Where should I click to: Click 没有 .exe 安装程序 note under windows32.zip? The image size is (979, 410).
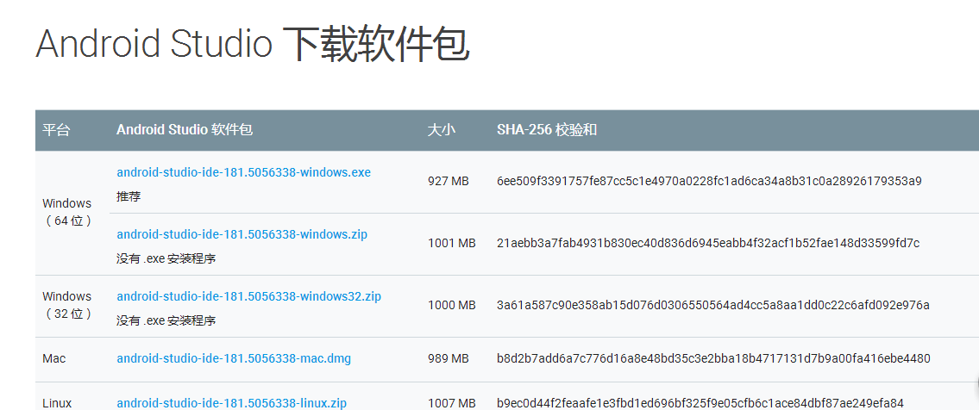[x=166, y=321]
